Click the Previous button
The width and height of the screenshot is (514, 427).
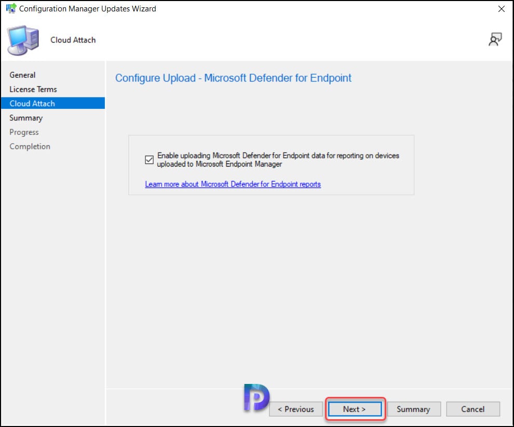tap(296, 409)
